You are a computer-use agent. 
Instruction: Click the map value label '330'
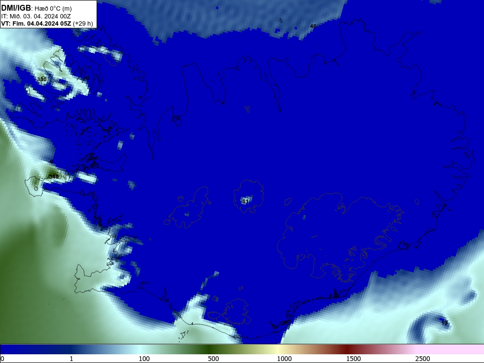42,79
